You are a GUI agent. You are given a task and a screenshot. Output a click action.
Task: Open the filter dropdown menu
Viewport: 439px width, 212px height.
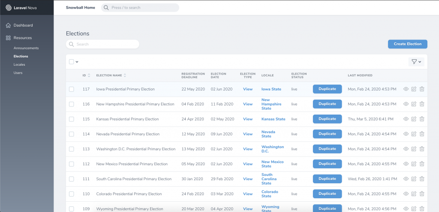(416, 62)
